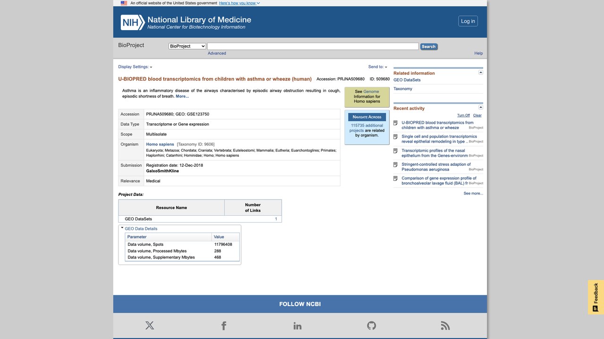Click document icon beside bronchoalveolar lavage entry
The image size is (604, 339).
coord(395,178)
